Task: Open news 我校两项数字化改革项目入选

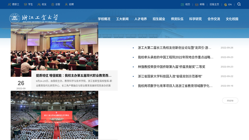Action: [175, 86]
